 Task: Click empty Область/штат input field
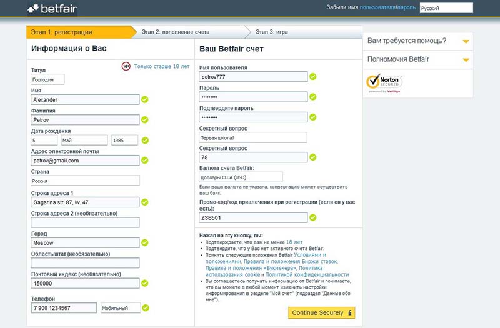pyautogui.click(x=85, y=262)
